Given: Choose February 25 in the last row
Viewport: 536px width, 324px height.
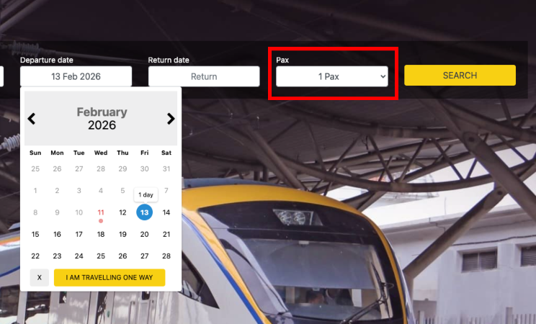Looking at the screenshot, I should point(101,256).
